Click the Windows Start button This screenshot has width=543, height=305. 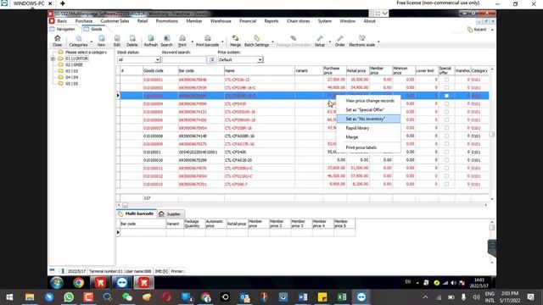click(x=9, y=297)
